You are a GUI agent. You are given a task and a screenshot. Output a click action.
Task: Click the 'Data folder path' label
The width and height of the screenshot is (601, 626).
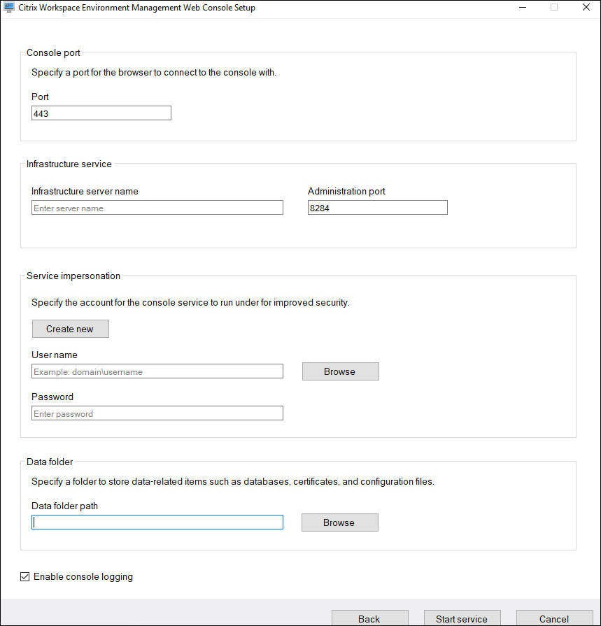tap(64, 506)
